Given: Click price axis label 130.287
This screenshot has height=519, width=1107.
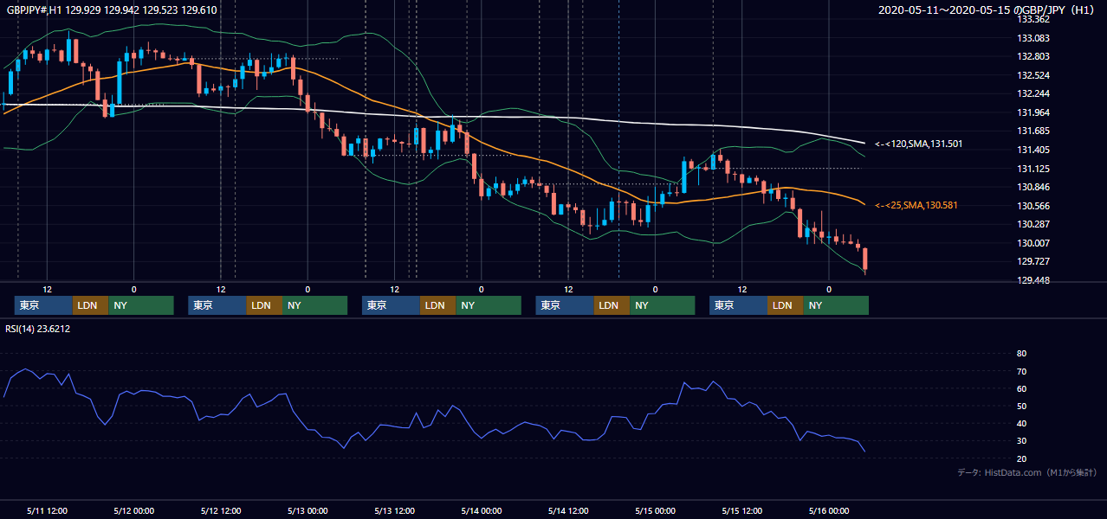Looking at the screenshot, I should point(1033,224).
